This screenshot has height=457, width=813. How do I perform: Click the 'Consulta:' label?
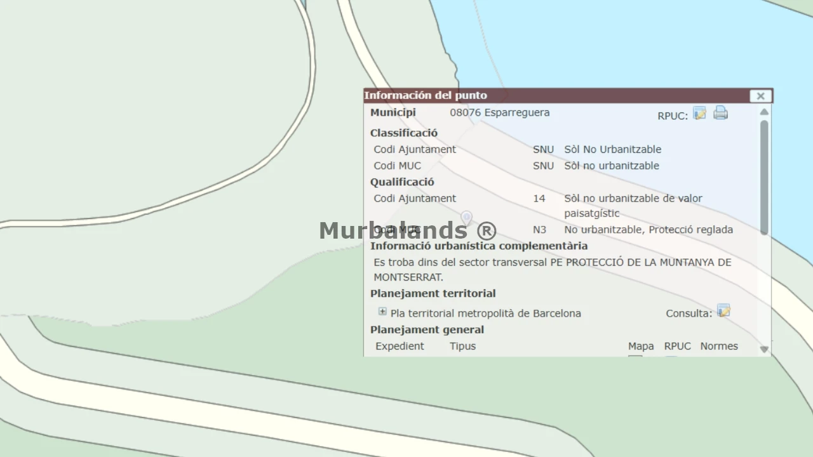coord(689,314)
